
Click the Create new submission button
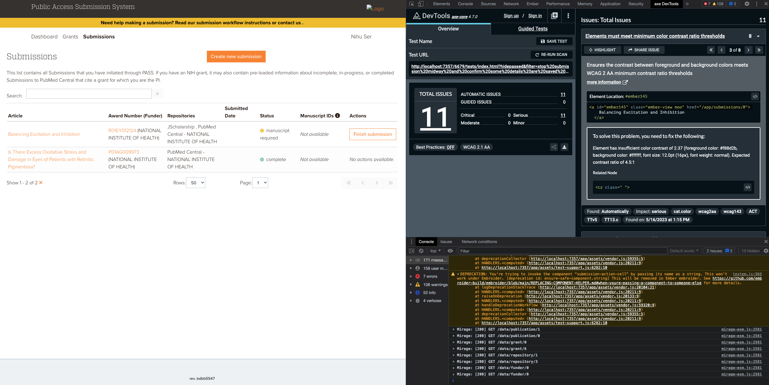click(x=236, y=56)
